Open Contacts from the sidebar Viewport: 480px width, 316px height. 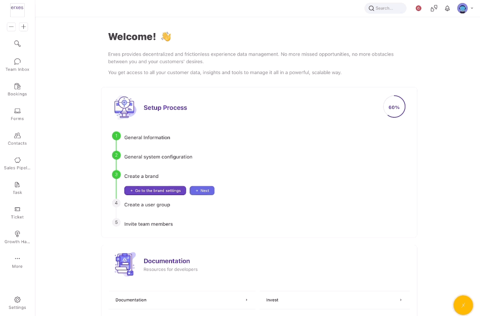(17, 139)
